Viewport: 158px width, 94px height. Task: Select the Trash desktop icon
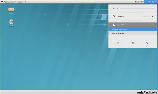(11, 23)
